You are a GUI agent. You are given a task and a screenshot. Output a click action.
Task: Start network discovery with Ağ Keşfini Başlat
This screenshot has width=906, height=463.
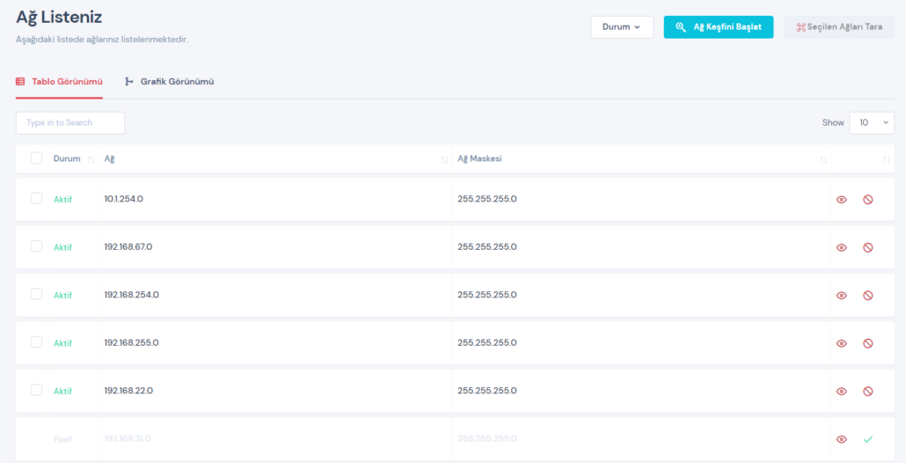[x=719, y=27]
